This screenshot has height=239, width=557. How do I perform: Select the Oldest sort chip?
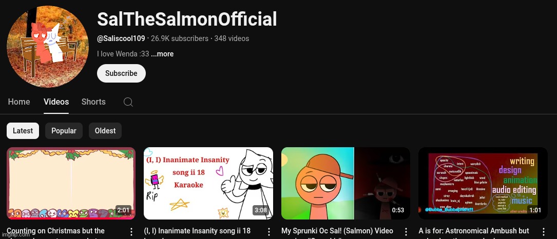[x=105, y=131]
